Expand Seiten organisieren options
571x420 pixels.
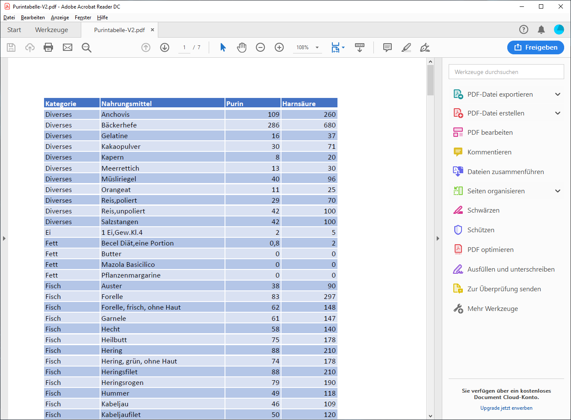tap(558, 191)
